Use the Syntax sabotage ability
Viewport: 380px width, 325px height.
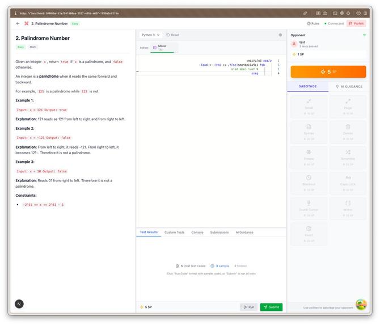pyautogui.click(x=309, y=132)
